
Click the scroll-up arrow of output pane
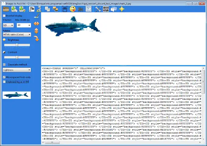[x=203, y=68]
